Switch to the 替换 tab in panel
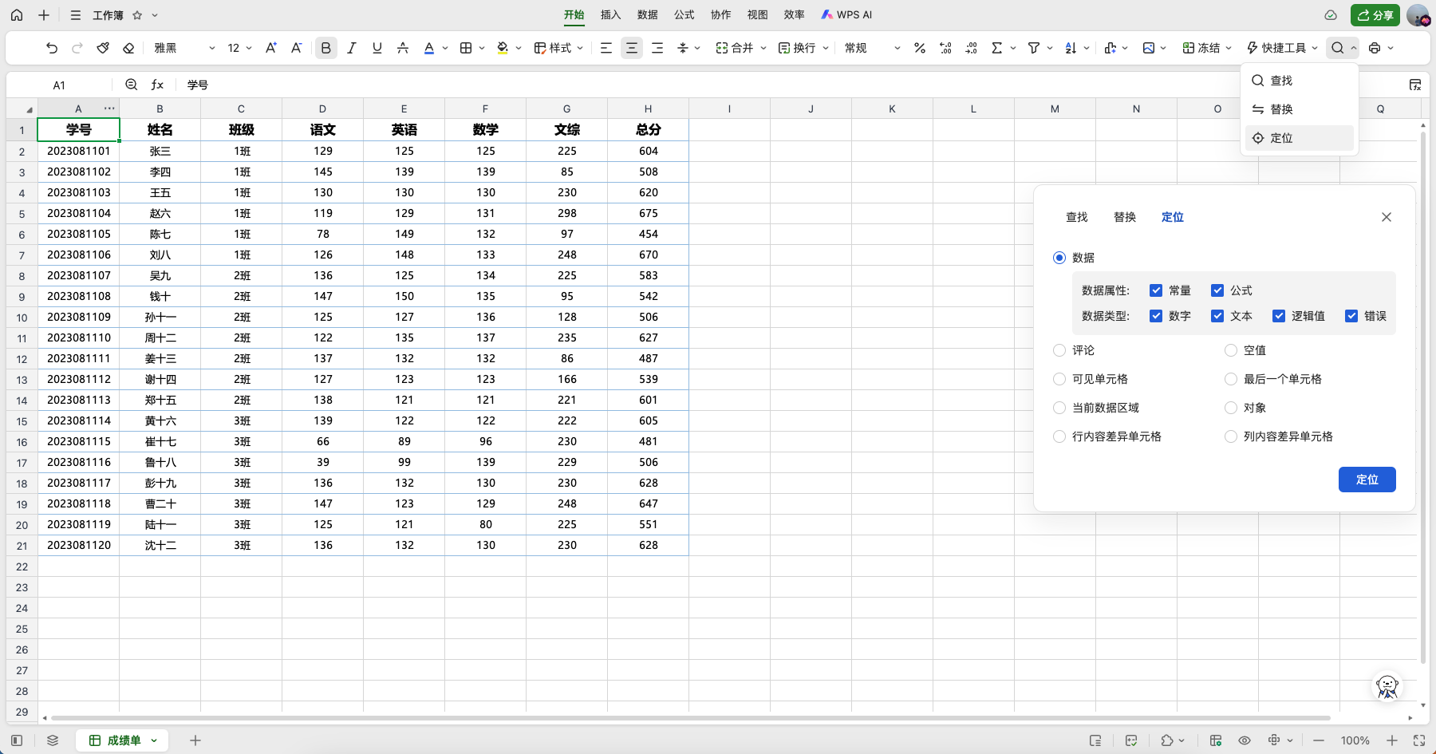This screenshot has height=754, width=1436. (1124, 217)
